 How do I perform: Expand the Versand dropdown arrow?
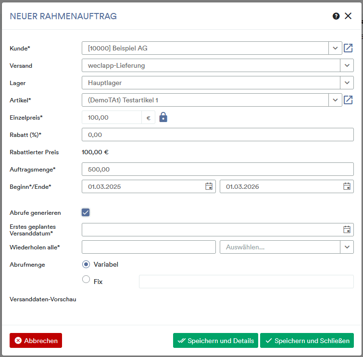(x=347, y=65)
